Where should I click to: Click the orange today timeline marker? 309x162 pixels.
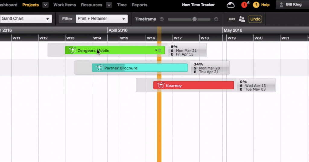pyautogui.click(x=159, y=102)
